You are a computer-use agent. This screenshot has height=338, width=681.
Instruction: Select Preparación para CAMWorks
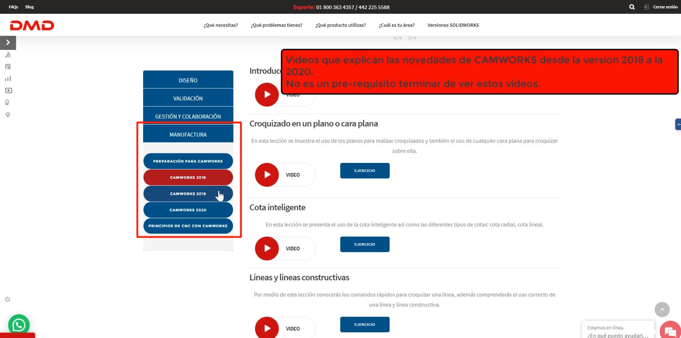(x=188, y=161)
